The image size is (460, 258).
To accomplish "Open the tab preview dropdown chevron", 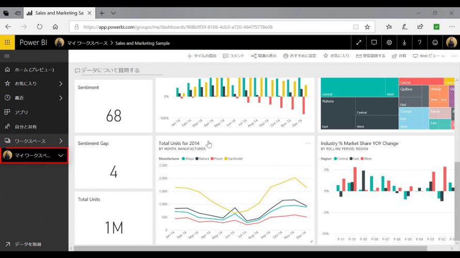I will [x=113, y=13].
